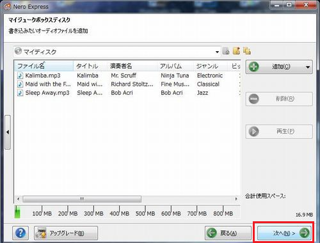Click the Electronic genre cell
This screenshot has width=320, height=243.
coord(210,75)
